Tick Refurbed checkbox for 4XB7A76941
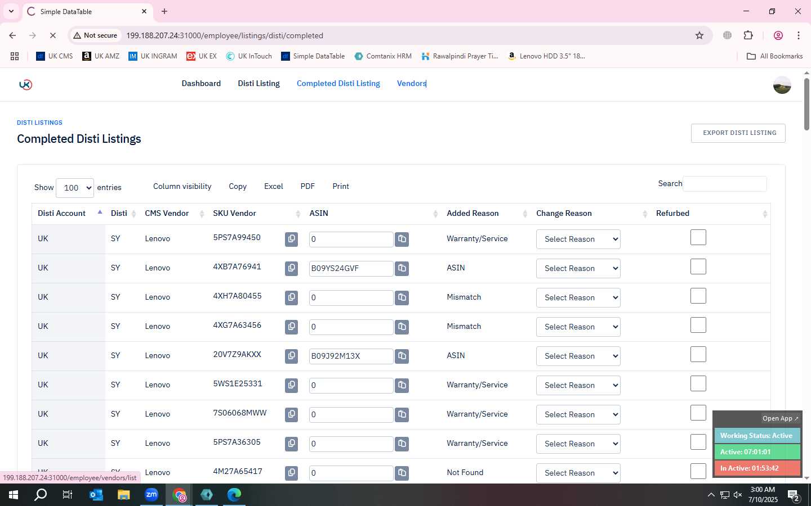 [698, 266]
